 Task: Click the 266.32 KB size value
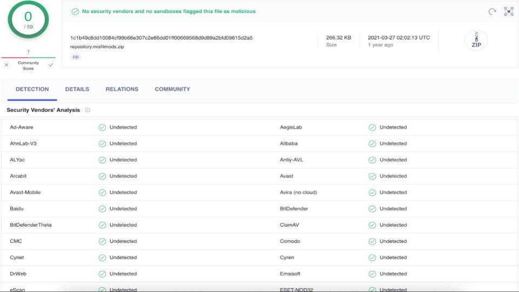click(338, 38)
